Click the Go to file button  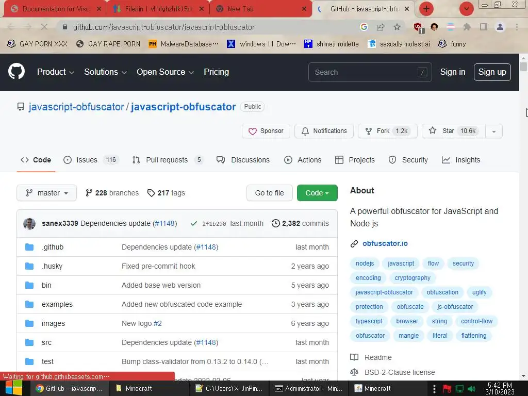[x=269, y=193]
